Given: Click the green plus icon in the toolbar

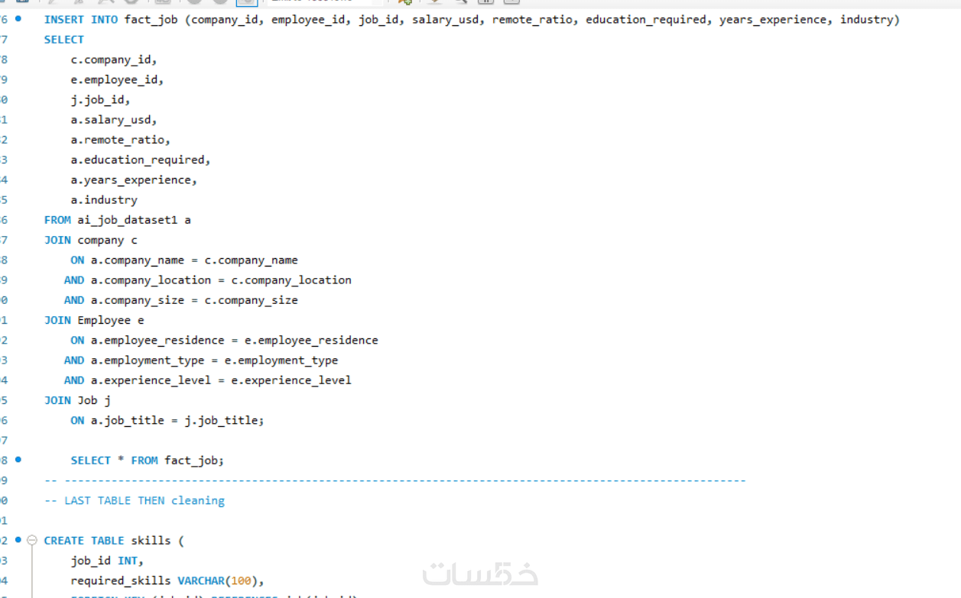Looking at the screenshot, I should click(406, 2).
